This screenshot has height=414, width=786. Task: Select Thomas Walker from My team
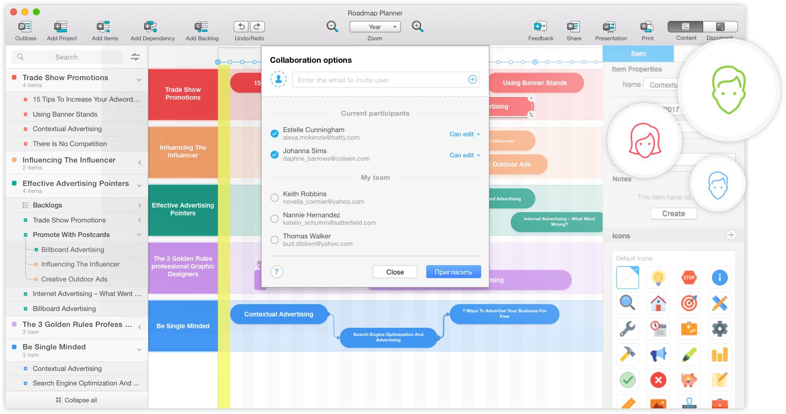coord(275,240)
